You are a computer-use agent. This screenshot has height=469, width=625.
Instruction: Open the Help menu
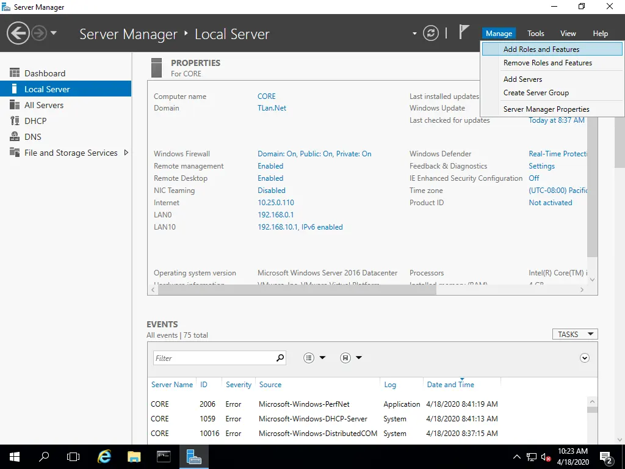pos(601,34)
